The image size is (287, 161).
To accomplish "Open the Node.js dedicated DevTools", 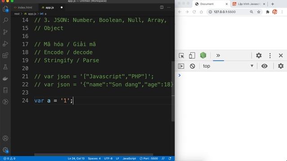I will pos(203,55).
